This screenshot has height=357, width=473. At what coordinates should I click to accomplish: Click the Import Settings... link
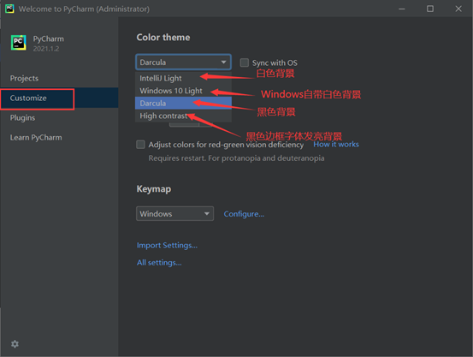click(167, 245)
